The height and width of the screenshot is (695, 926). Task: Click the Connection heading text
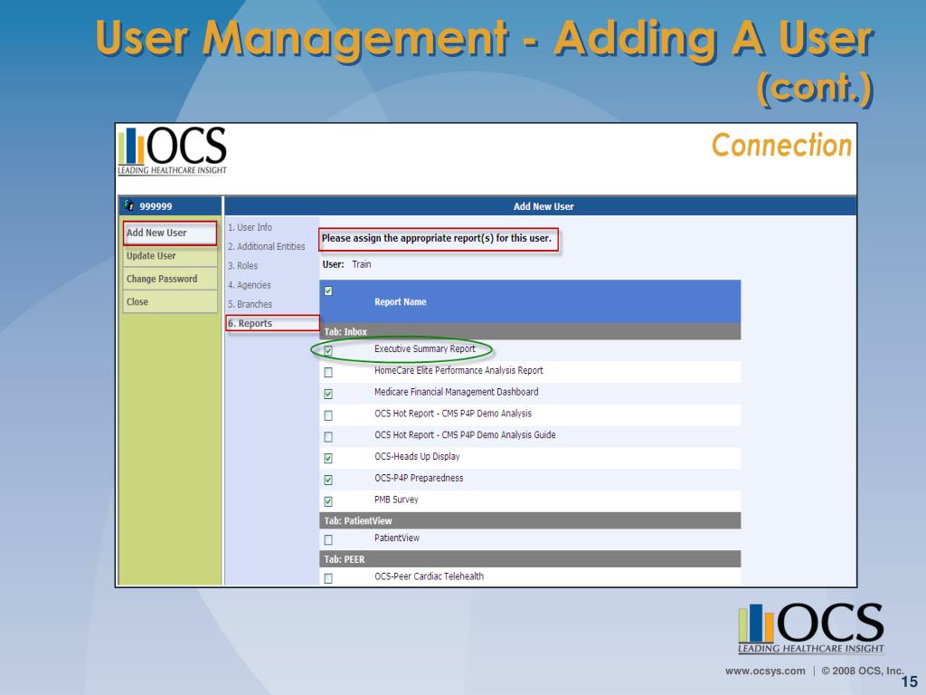click(x=781, y=146)
